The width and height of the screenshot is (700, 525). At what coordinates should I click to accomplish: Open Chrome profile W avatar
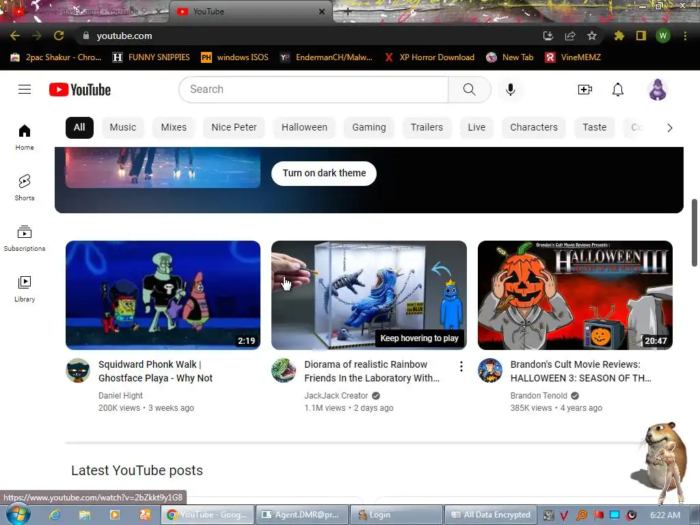click(663, 36)
